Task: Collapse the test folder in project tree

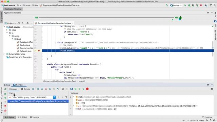Action: 13,39
